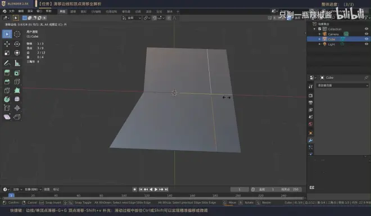The width and height of the screenshot is (371, 216).
Task: Expand the Cube tree item
Action: (x=320, y=39)
